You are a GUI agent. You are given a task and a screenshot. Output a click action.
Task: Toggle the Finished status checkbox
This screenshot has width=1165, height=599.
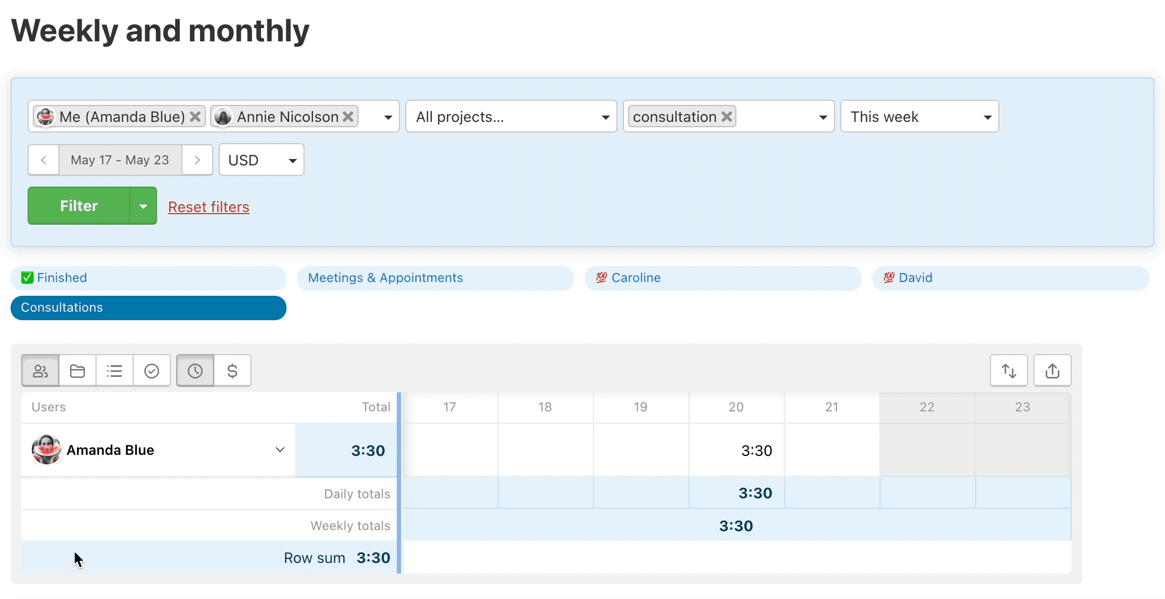28,277
